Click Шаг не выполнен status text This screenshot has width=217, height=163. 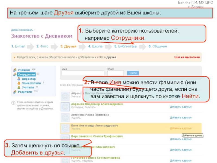187,57
